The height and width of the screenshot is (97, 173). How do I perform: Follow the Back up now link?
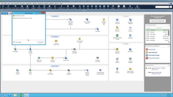[x=155, y=70]
